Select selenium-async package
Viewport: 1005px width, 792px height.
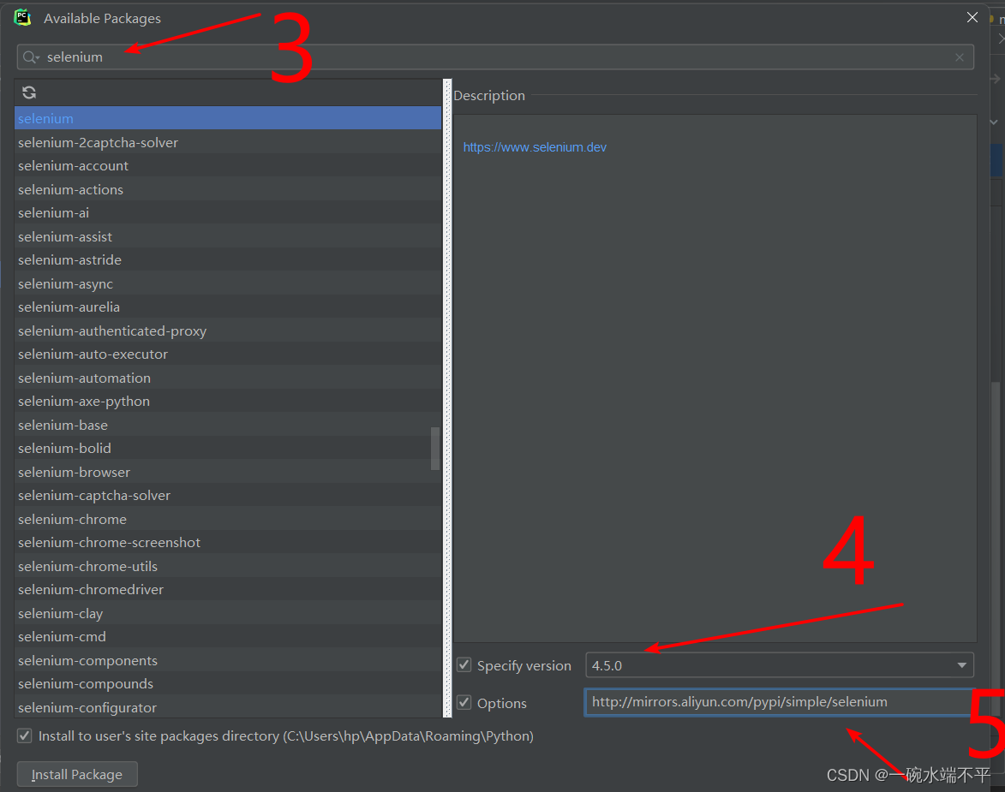coord(228,283)
